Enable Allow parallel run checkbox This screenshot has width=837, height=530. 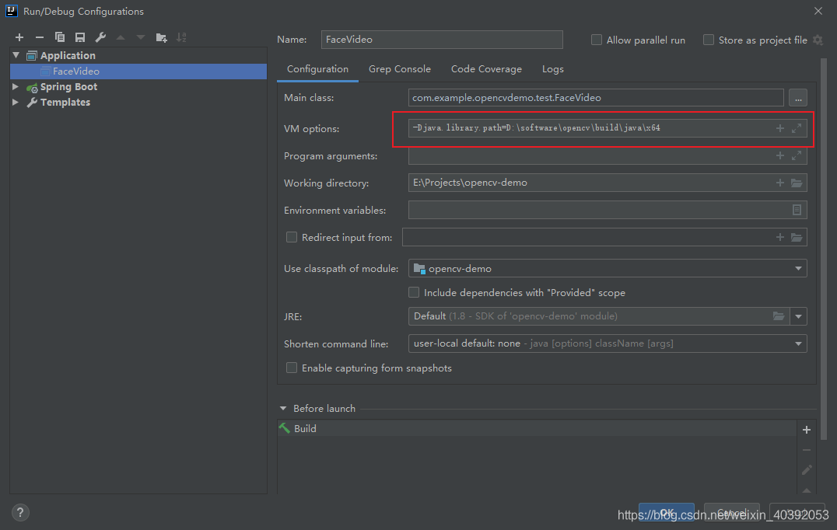[597, 40]
